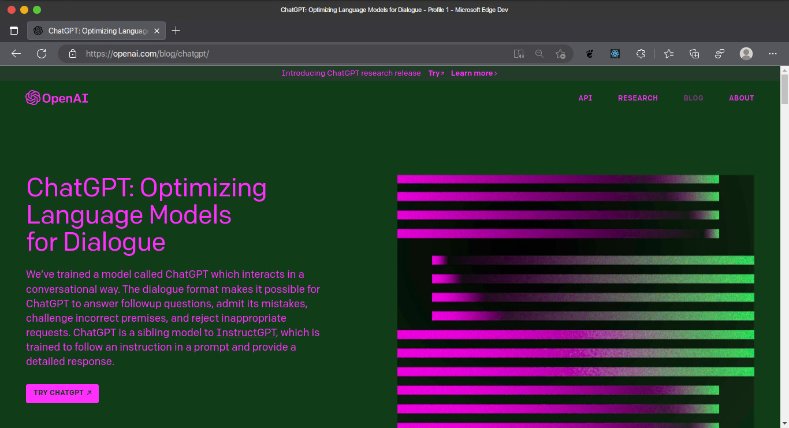Open the Collections panel
Viewport: 789px width, 428px height.
point(694,54)
